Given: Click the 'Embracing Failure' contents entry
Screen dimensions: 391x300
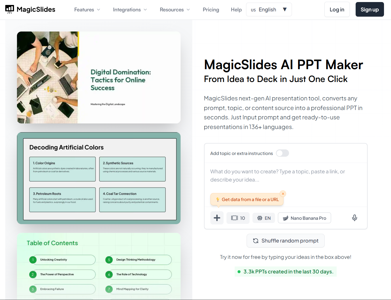Looking at the screenshot, I should point(62,289).
